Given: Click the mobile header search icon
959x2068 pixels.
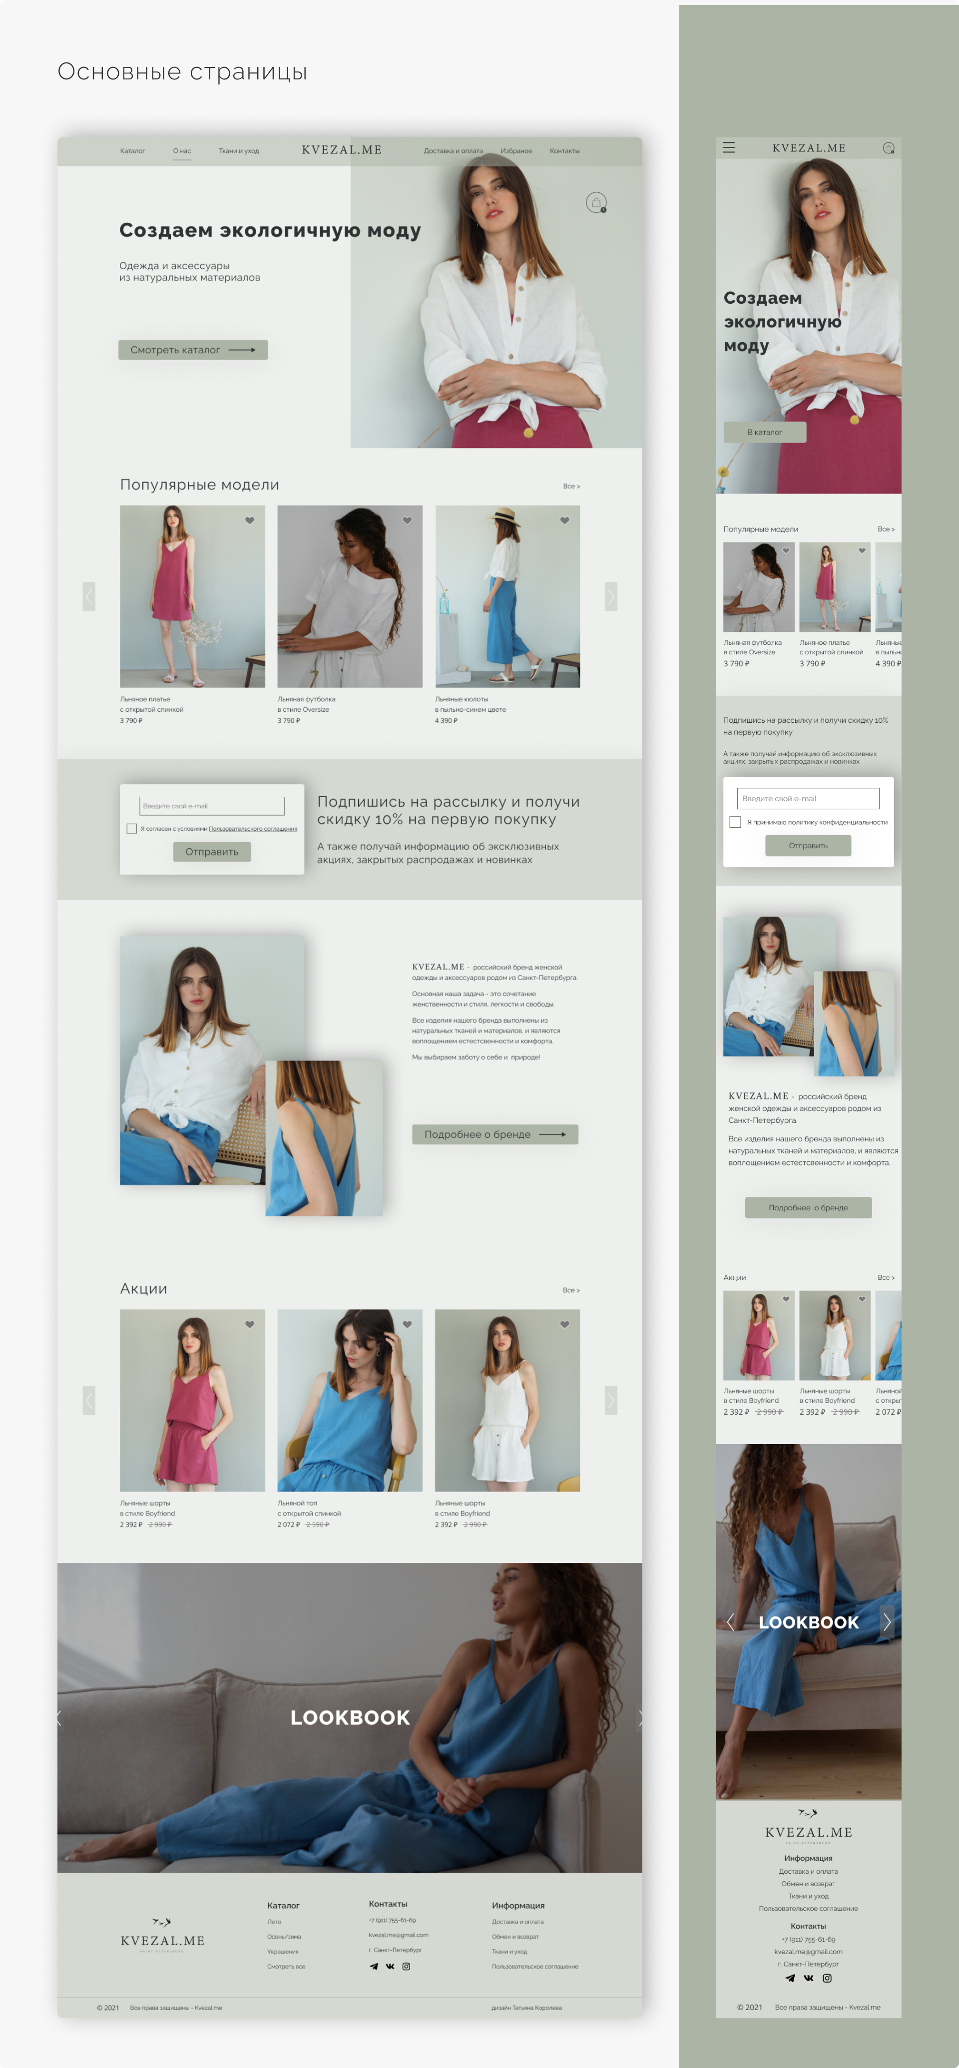Looking at the screenshot, I should point(889,148).
